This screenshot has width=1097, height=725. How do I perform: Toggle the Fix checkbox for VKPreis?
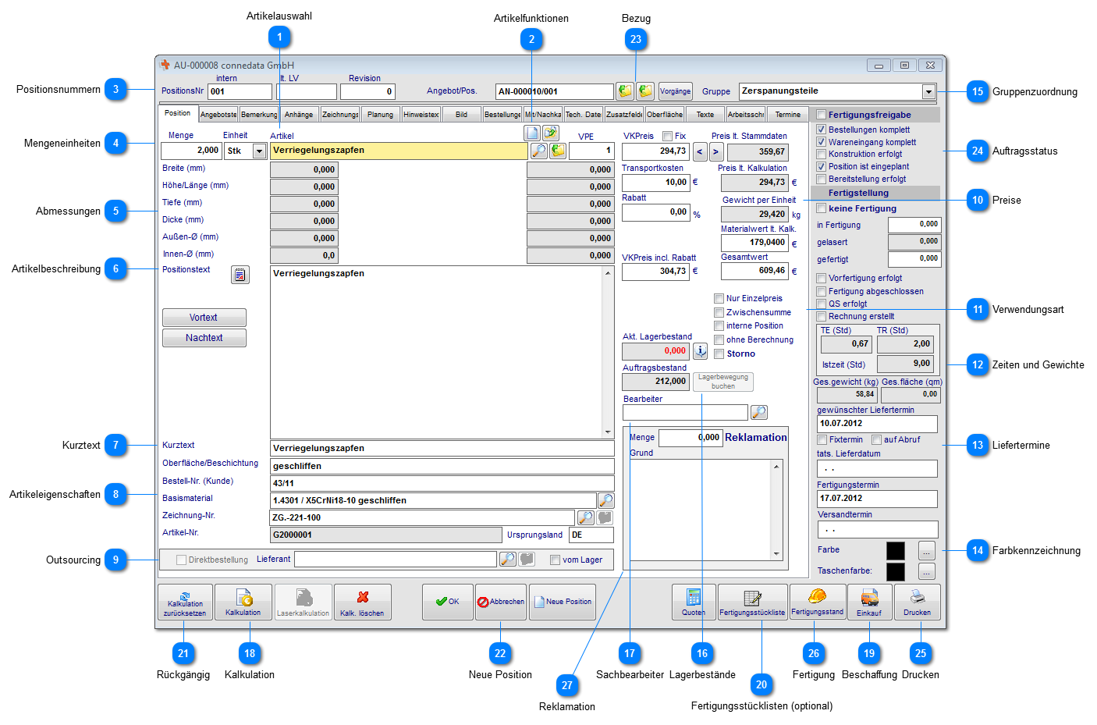[x=667, y=137]
